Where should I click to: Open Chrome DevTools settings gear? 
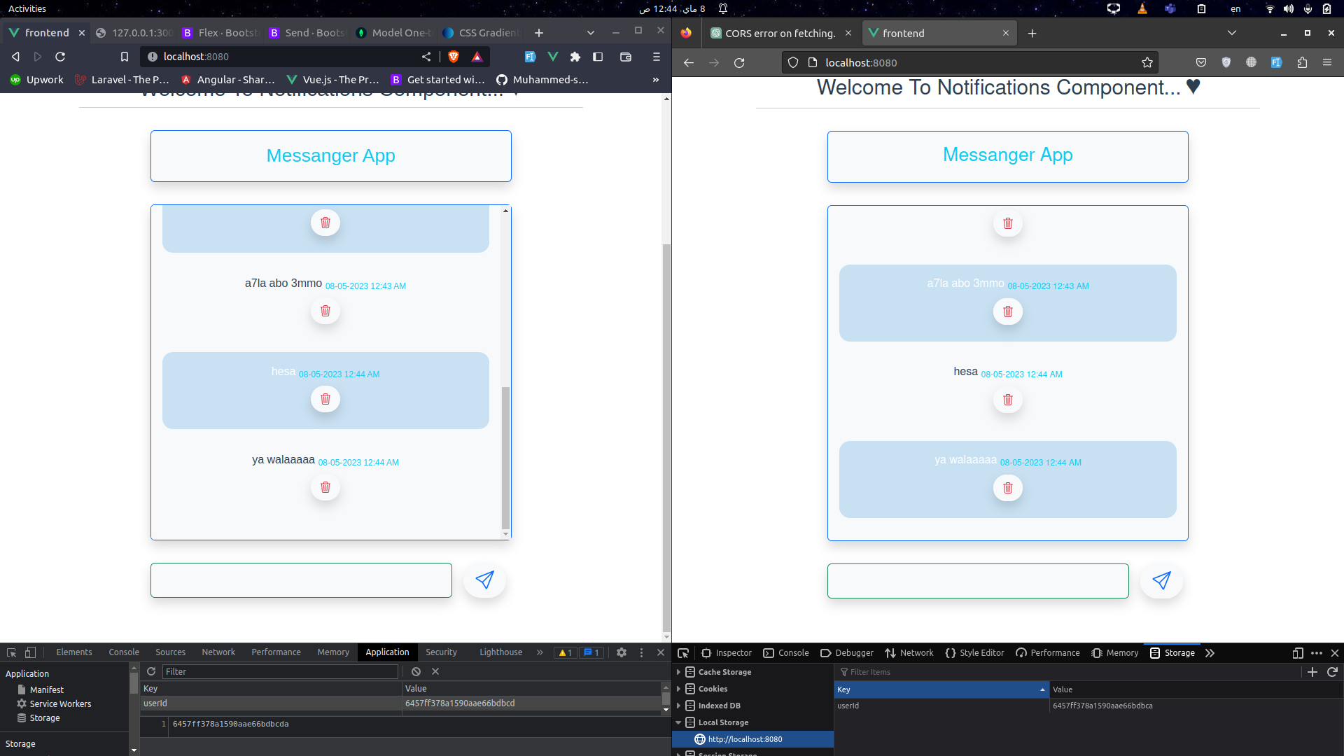point(621,652)
